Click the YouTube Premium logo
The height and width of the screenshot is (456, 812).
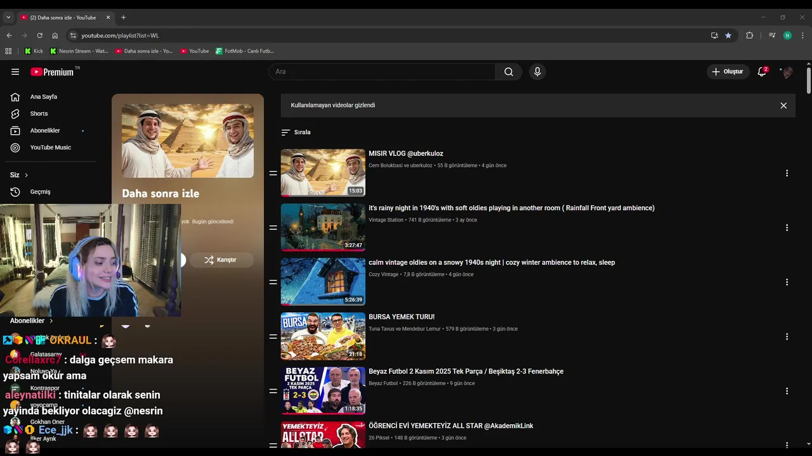tap(53, 72)
